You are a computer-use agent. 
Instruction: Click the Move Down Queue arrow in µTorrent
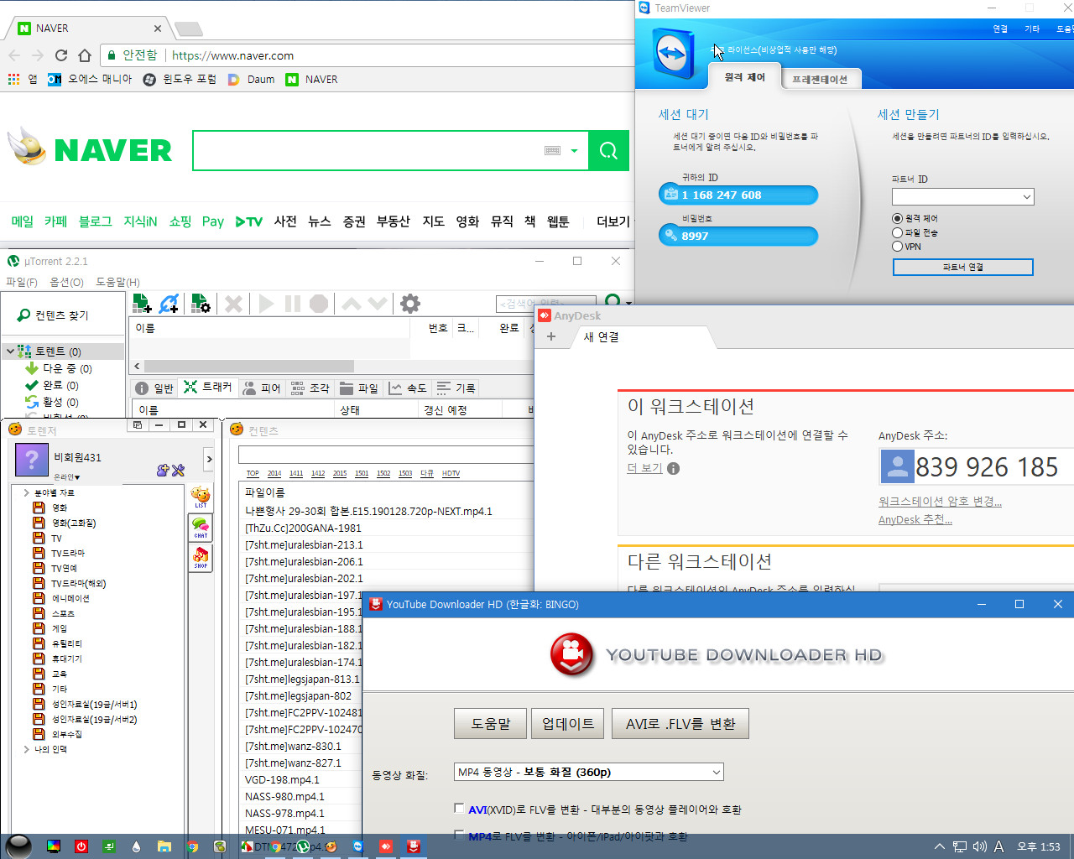point(377,304)
